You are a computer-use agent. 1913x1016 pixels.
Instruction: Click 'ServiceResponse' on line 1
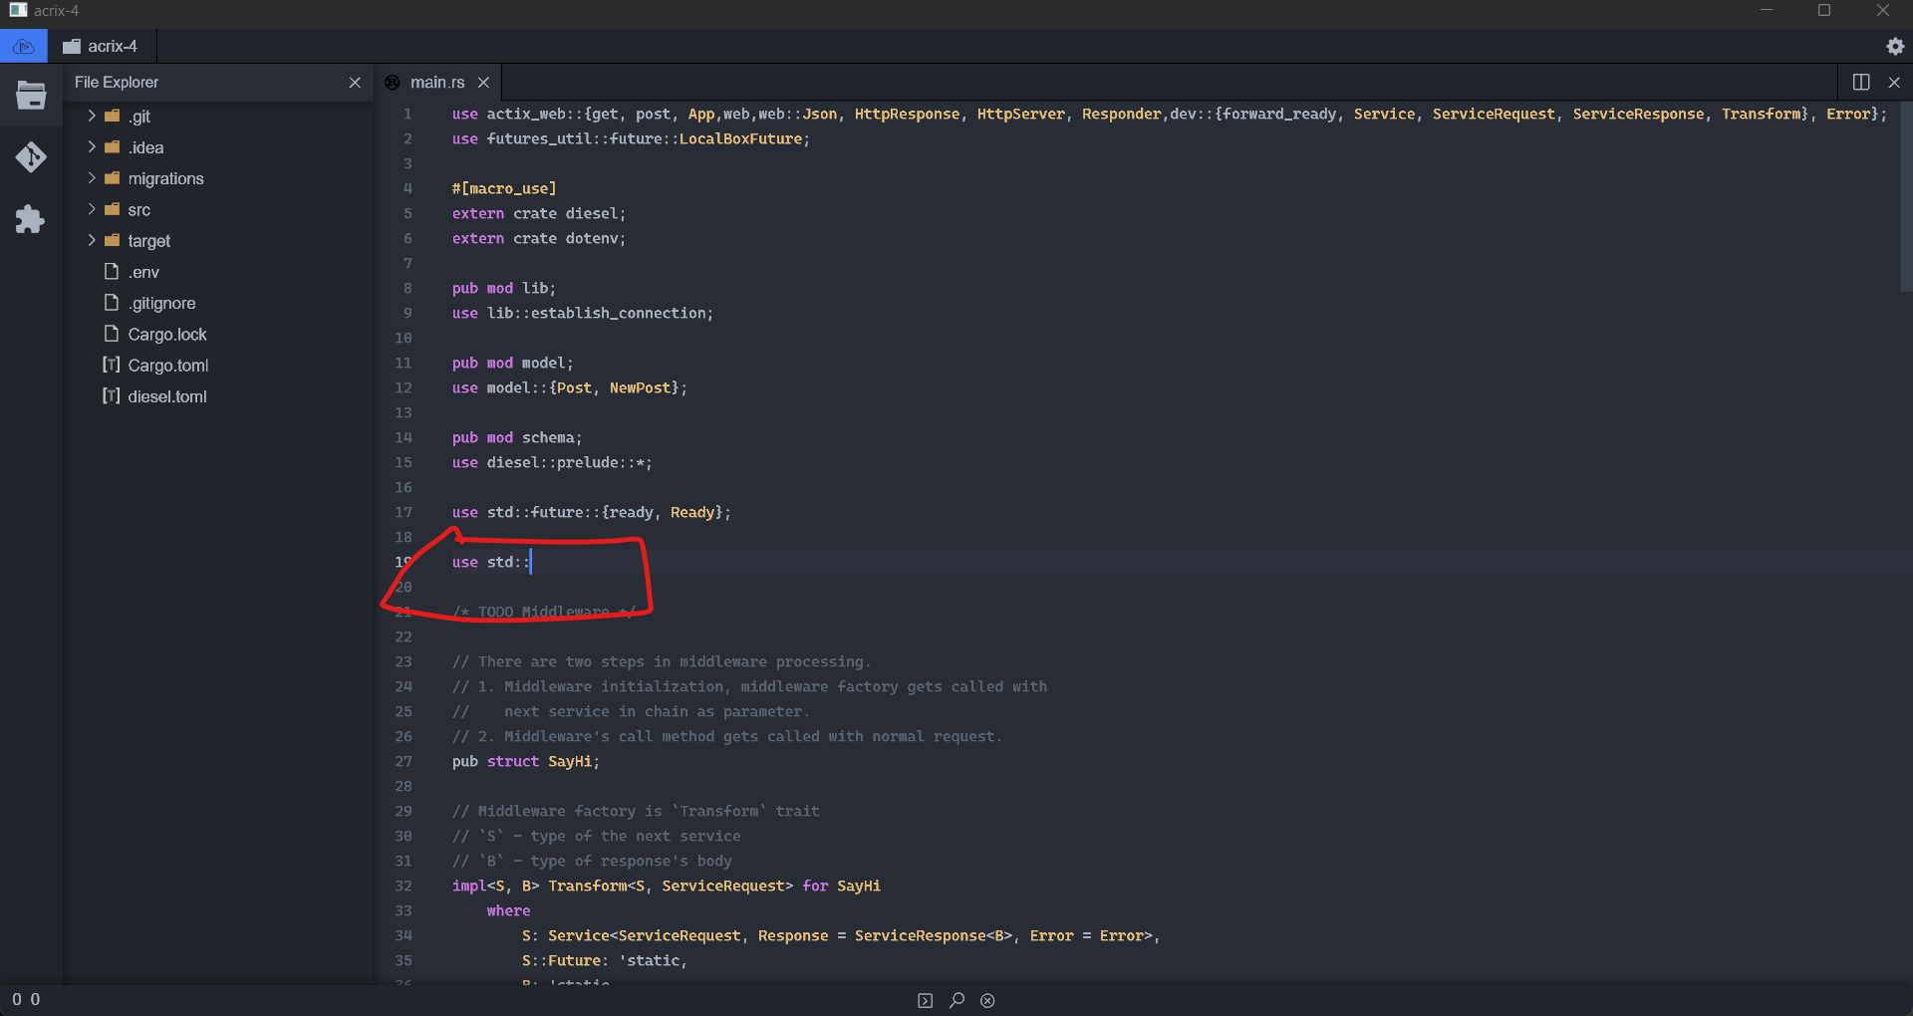click(1639, 114)
